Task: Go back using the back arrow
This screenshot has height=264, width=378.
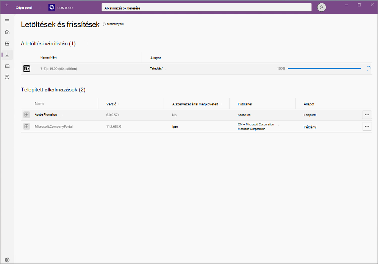Action: coord(7,5)
